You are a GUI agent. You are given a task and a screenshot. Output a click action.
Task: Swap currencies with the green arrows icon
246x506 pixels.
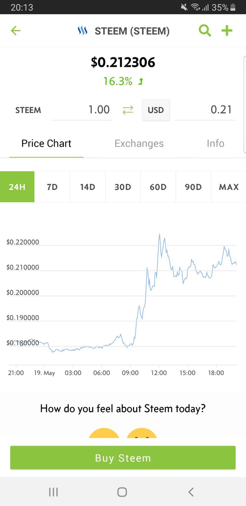pos(128,110)
